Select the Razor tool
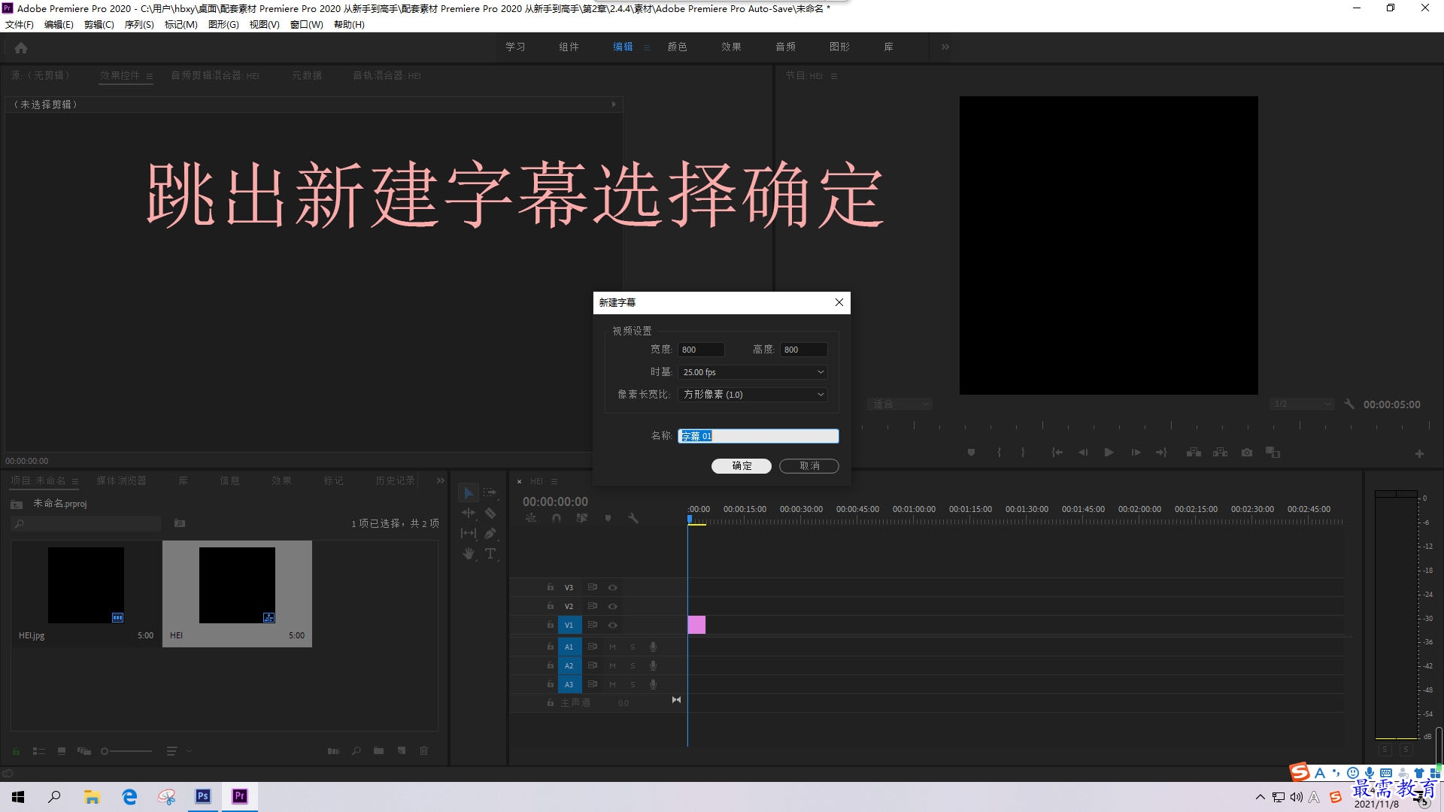 click(490, 513)
